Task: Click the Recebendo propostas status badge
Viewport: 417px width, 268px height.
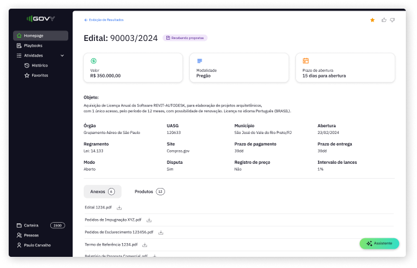Action: point(185,38)
